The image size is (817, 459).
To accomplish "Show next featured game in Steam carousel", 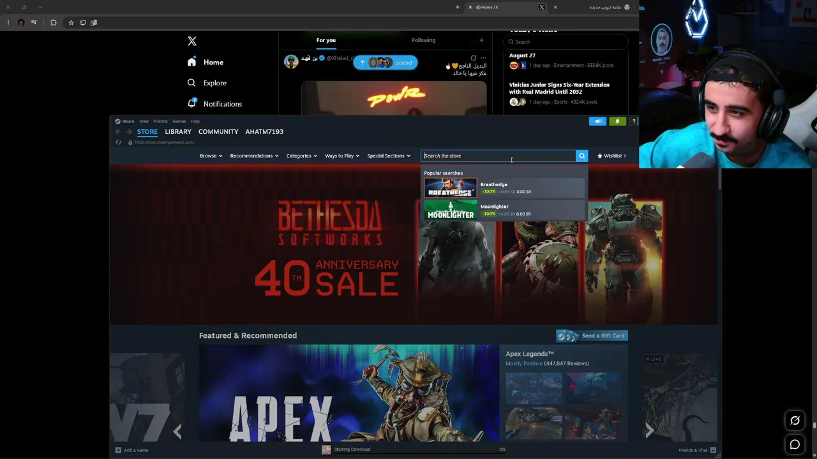I will tap(649, 430).
